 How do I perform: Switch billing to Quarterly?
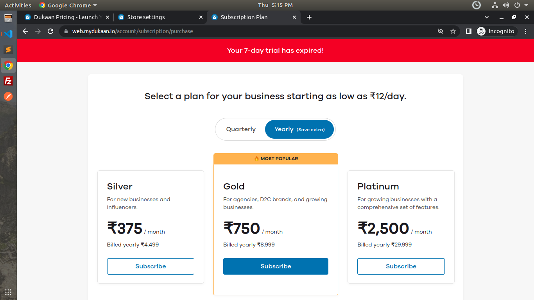pos(241,129)
